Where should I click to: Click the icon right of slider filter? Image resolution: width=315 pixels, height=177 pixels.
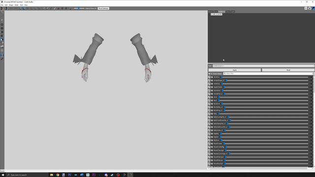[x=313, y=74]
